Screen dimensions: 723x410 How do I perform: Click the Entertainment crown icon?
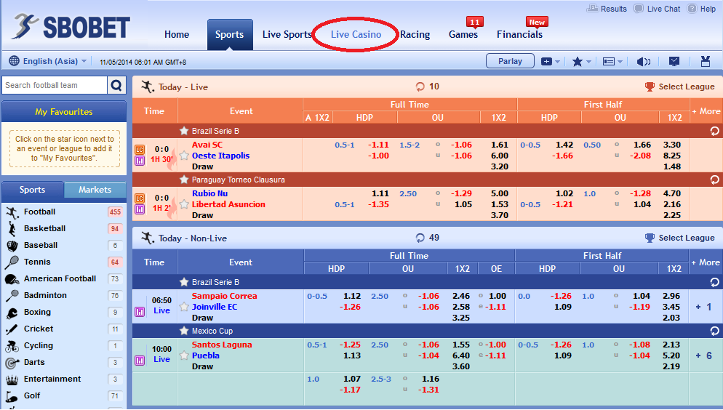tap(12, 380)
